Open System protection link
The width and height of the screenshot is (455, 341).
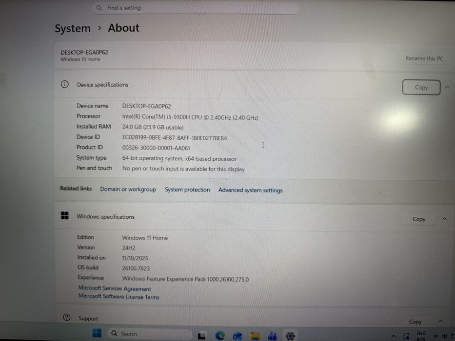pos(187,189)
